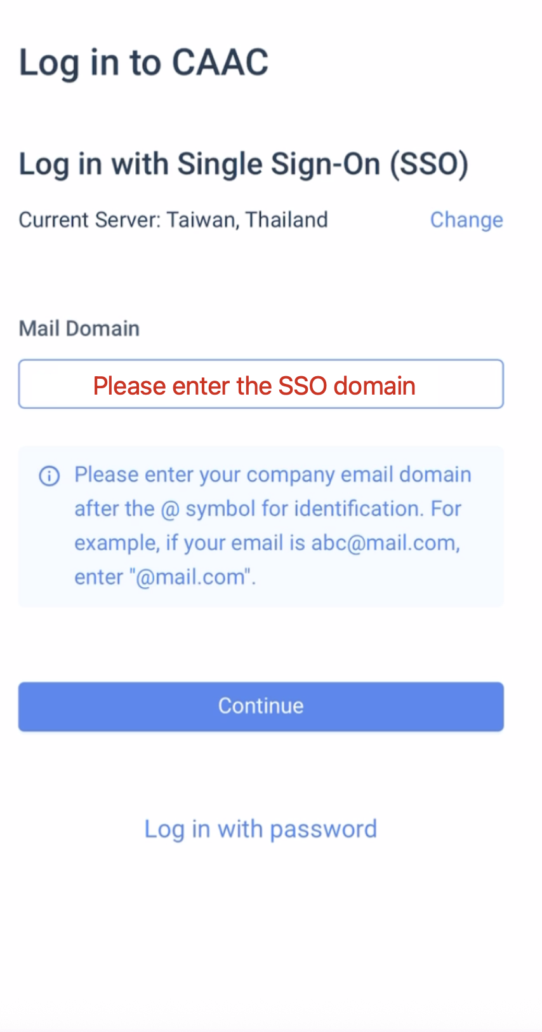Open Log in with password option
This screenshot has height=1032, width=542.
point(261,829)
